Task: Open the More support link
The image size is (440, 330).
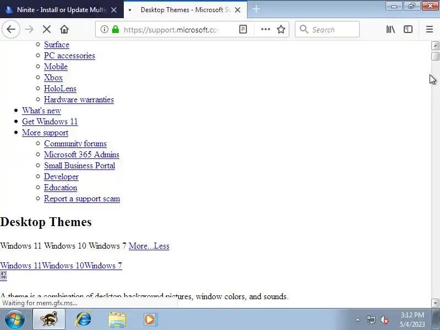Action: tap(45, 133)
